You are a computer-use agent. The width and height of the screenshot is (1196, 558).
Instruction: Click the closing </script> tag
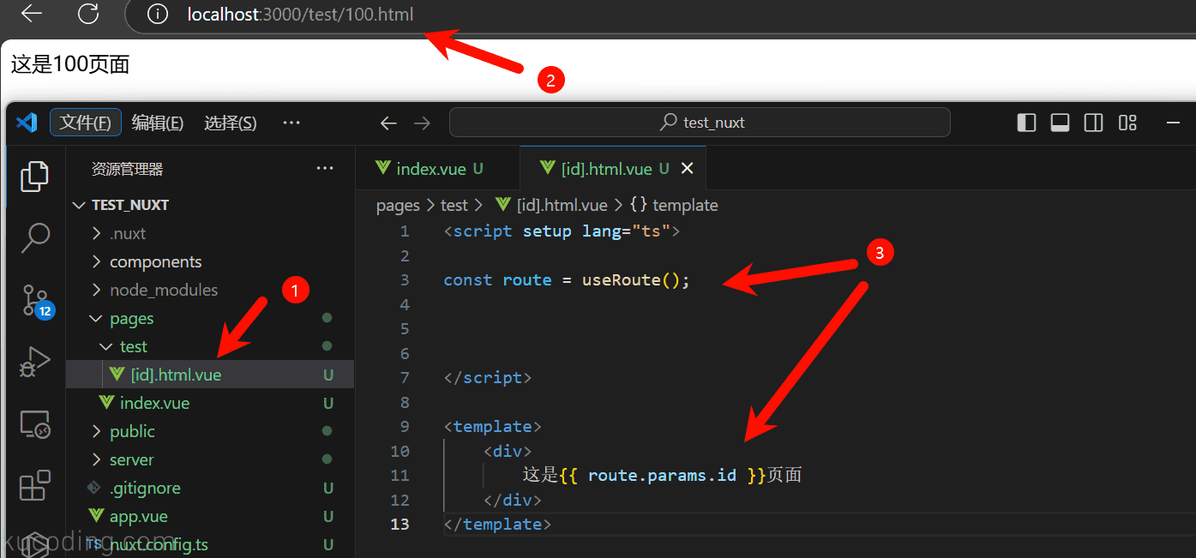coord(488,377)
